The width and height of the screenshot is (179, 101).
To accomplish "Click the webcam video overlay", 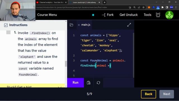I will (x=18, y=10).
